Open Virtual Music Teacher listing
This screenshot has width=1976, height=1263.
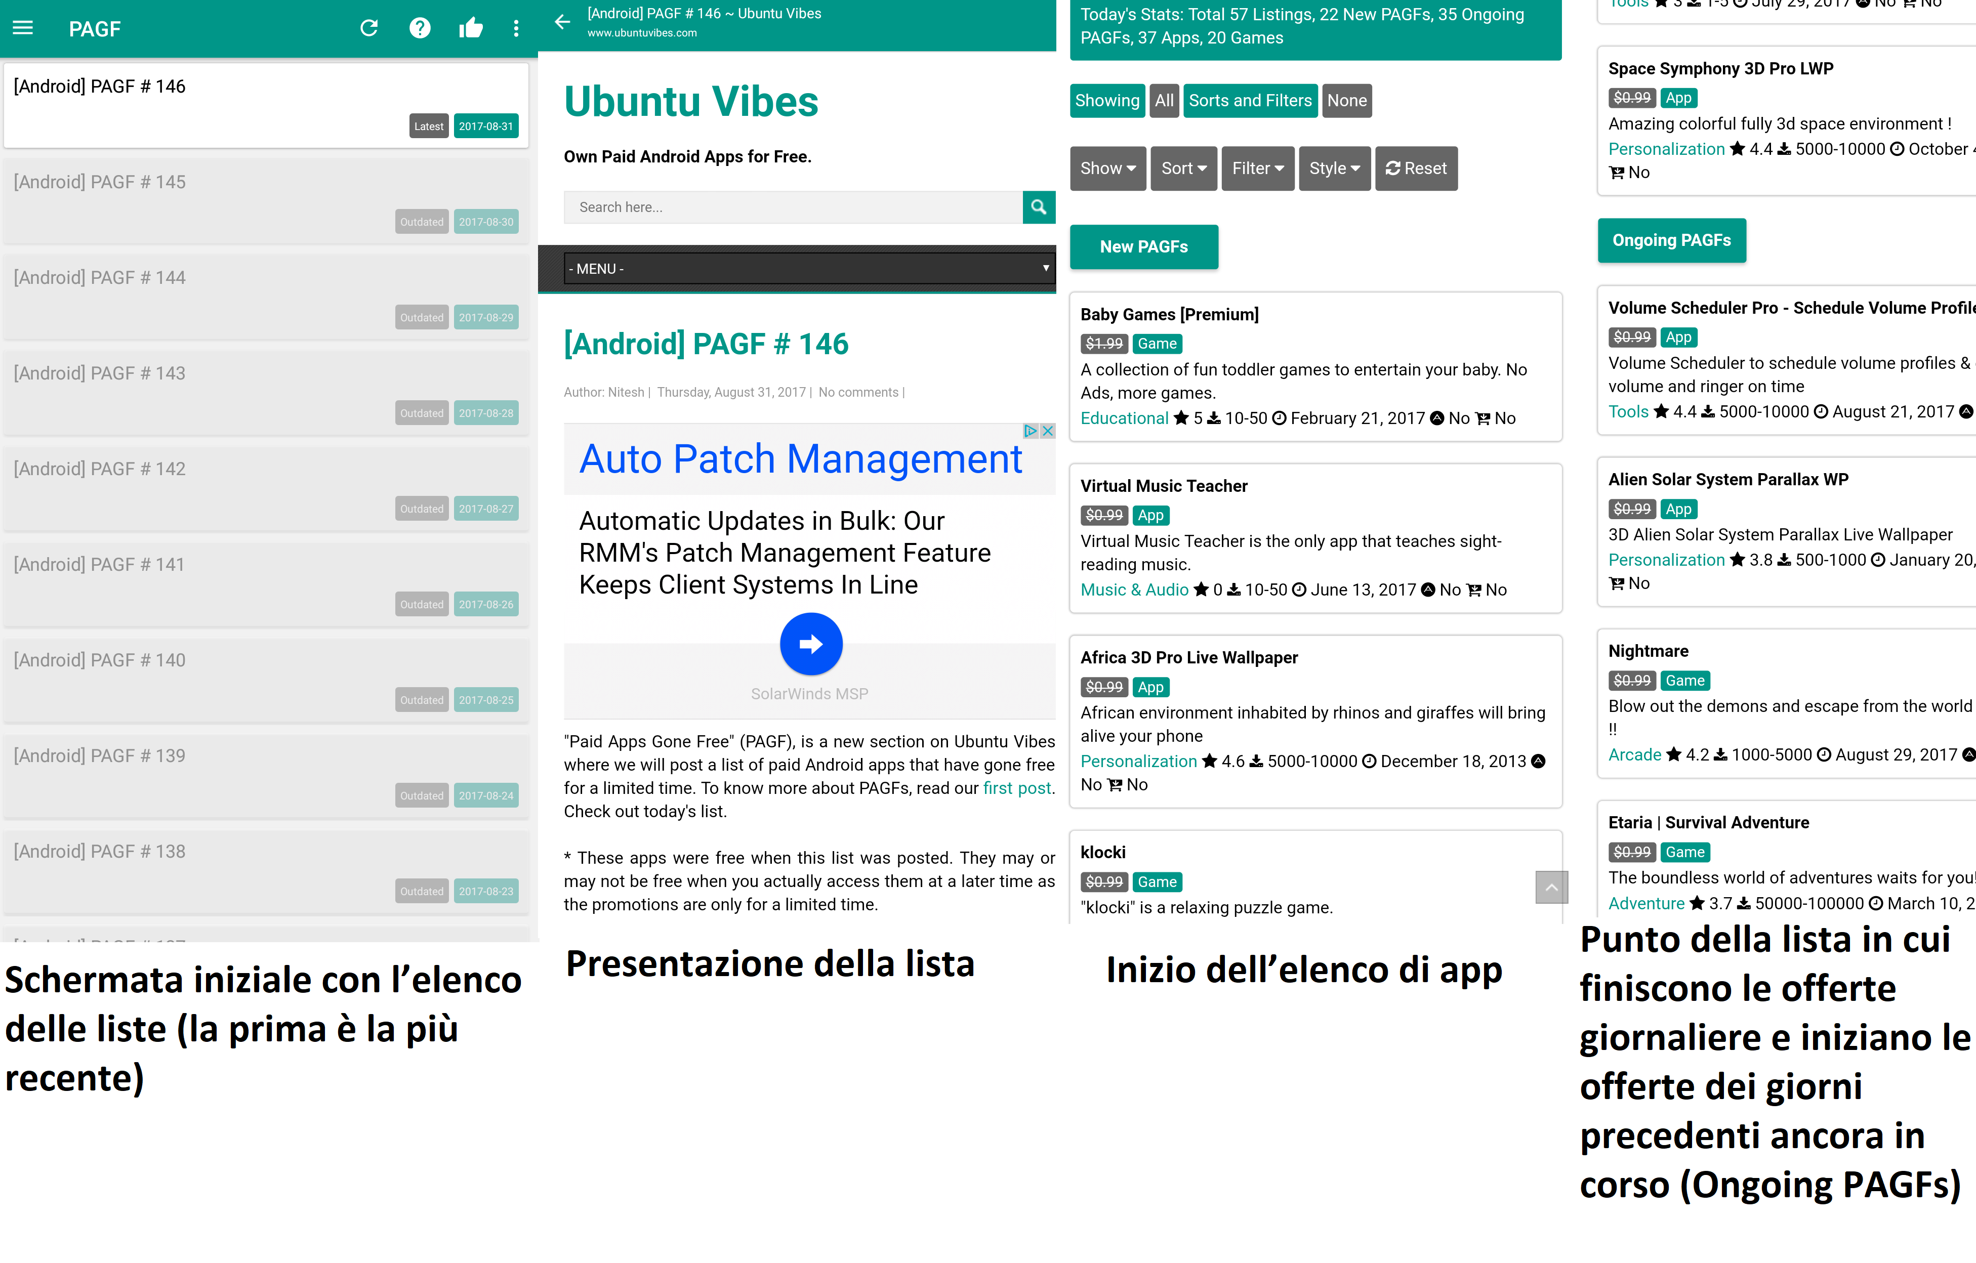(1315, 538)
